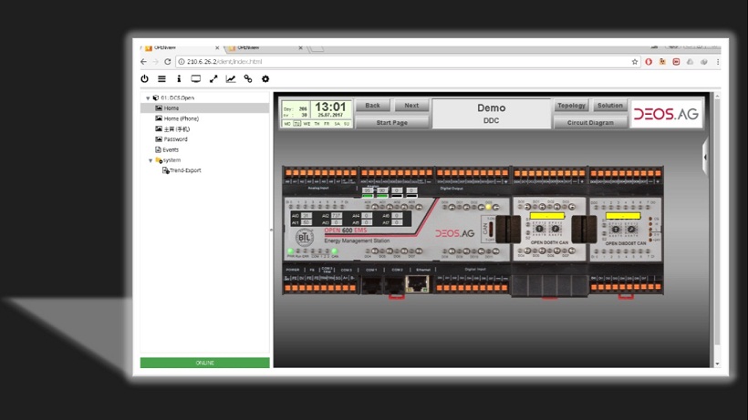Toggle fullscreen with the expand arrows icon
Viewport: 748px width, 420px height.
213,79
